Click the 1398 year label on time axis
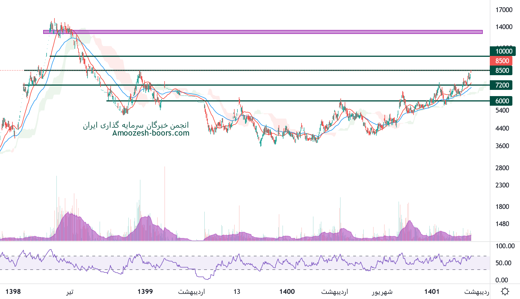The image size is (520, 299). click(13, 291)
